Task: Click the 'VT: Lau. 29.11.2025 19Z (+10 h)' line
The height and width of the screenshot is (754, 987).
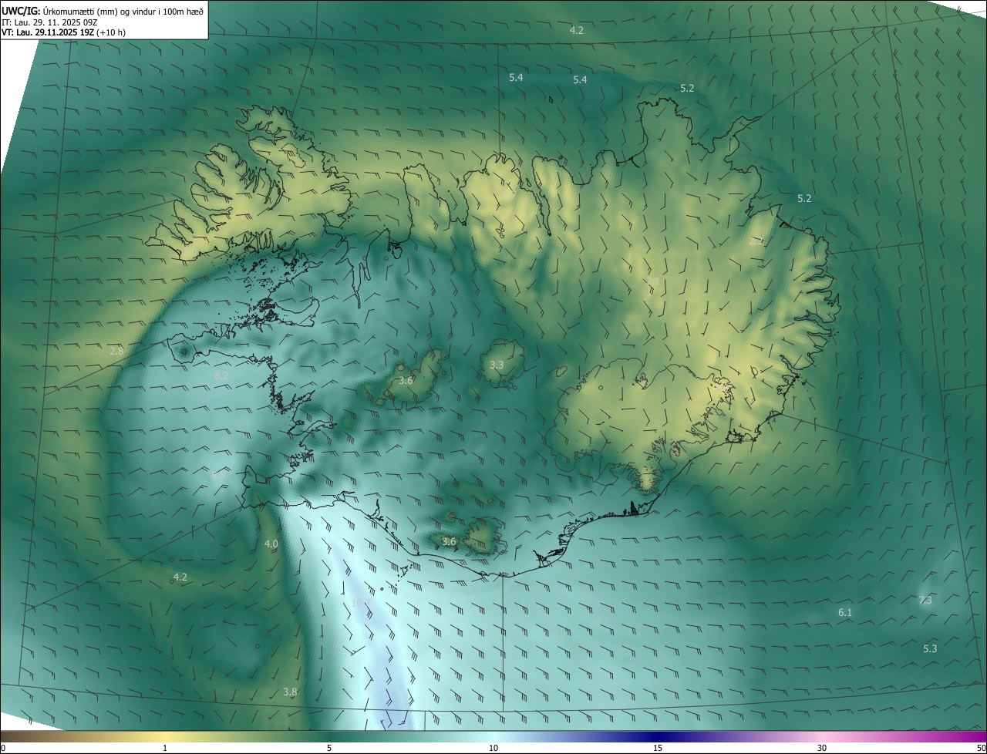Action: pyautogui.click(x=63, y=32)
